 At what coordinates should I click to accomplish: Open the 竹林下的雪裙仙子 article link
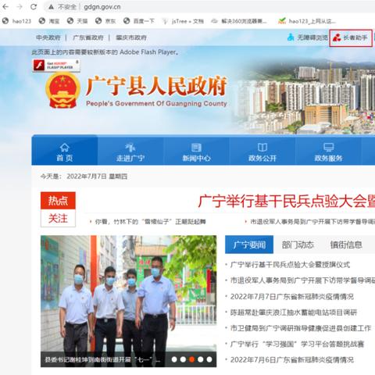tap(150, 222)
